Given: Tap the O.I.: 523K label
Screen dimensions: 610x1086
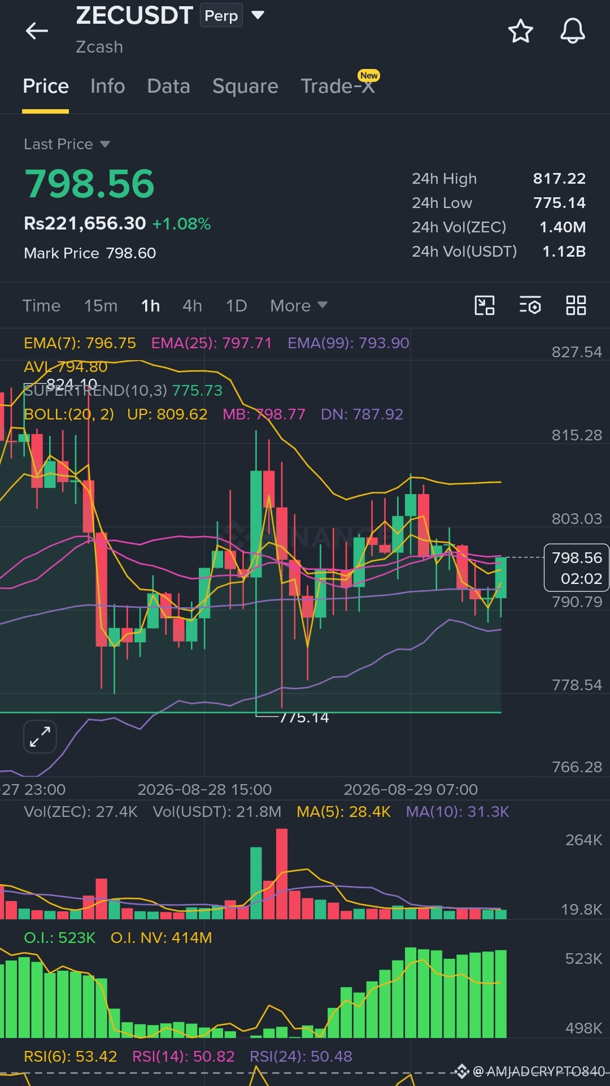Looking at the screenshot, I should pyautogui.click(x=60, y=937).
